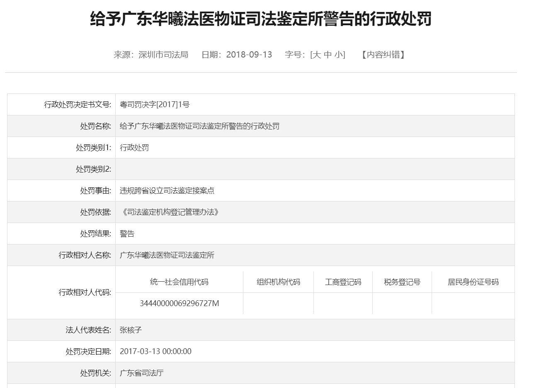Viewport: 534px width, 388px height.
Task: Select medium font size 中
Action: pyautogui.click(x=328, y=55)
